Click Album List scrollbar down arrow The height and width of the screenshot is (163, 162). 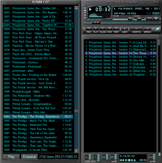pos(76,151)
